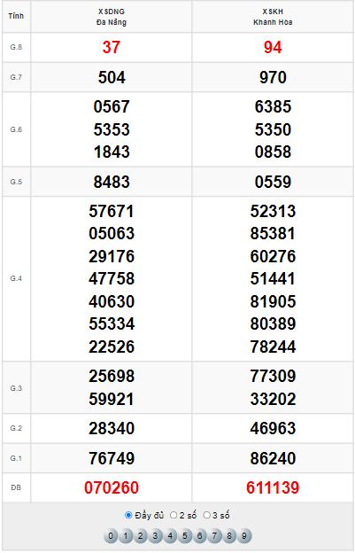The width and height of the screenshot is (355, 553).
Task: Open the XSDNG Đà Nẵng header link
Action: 112,17
